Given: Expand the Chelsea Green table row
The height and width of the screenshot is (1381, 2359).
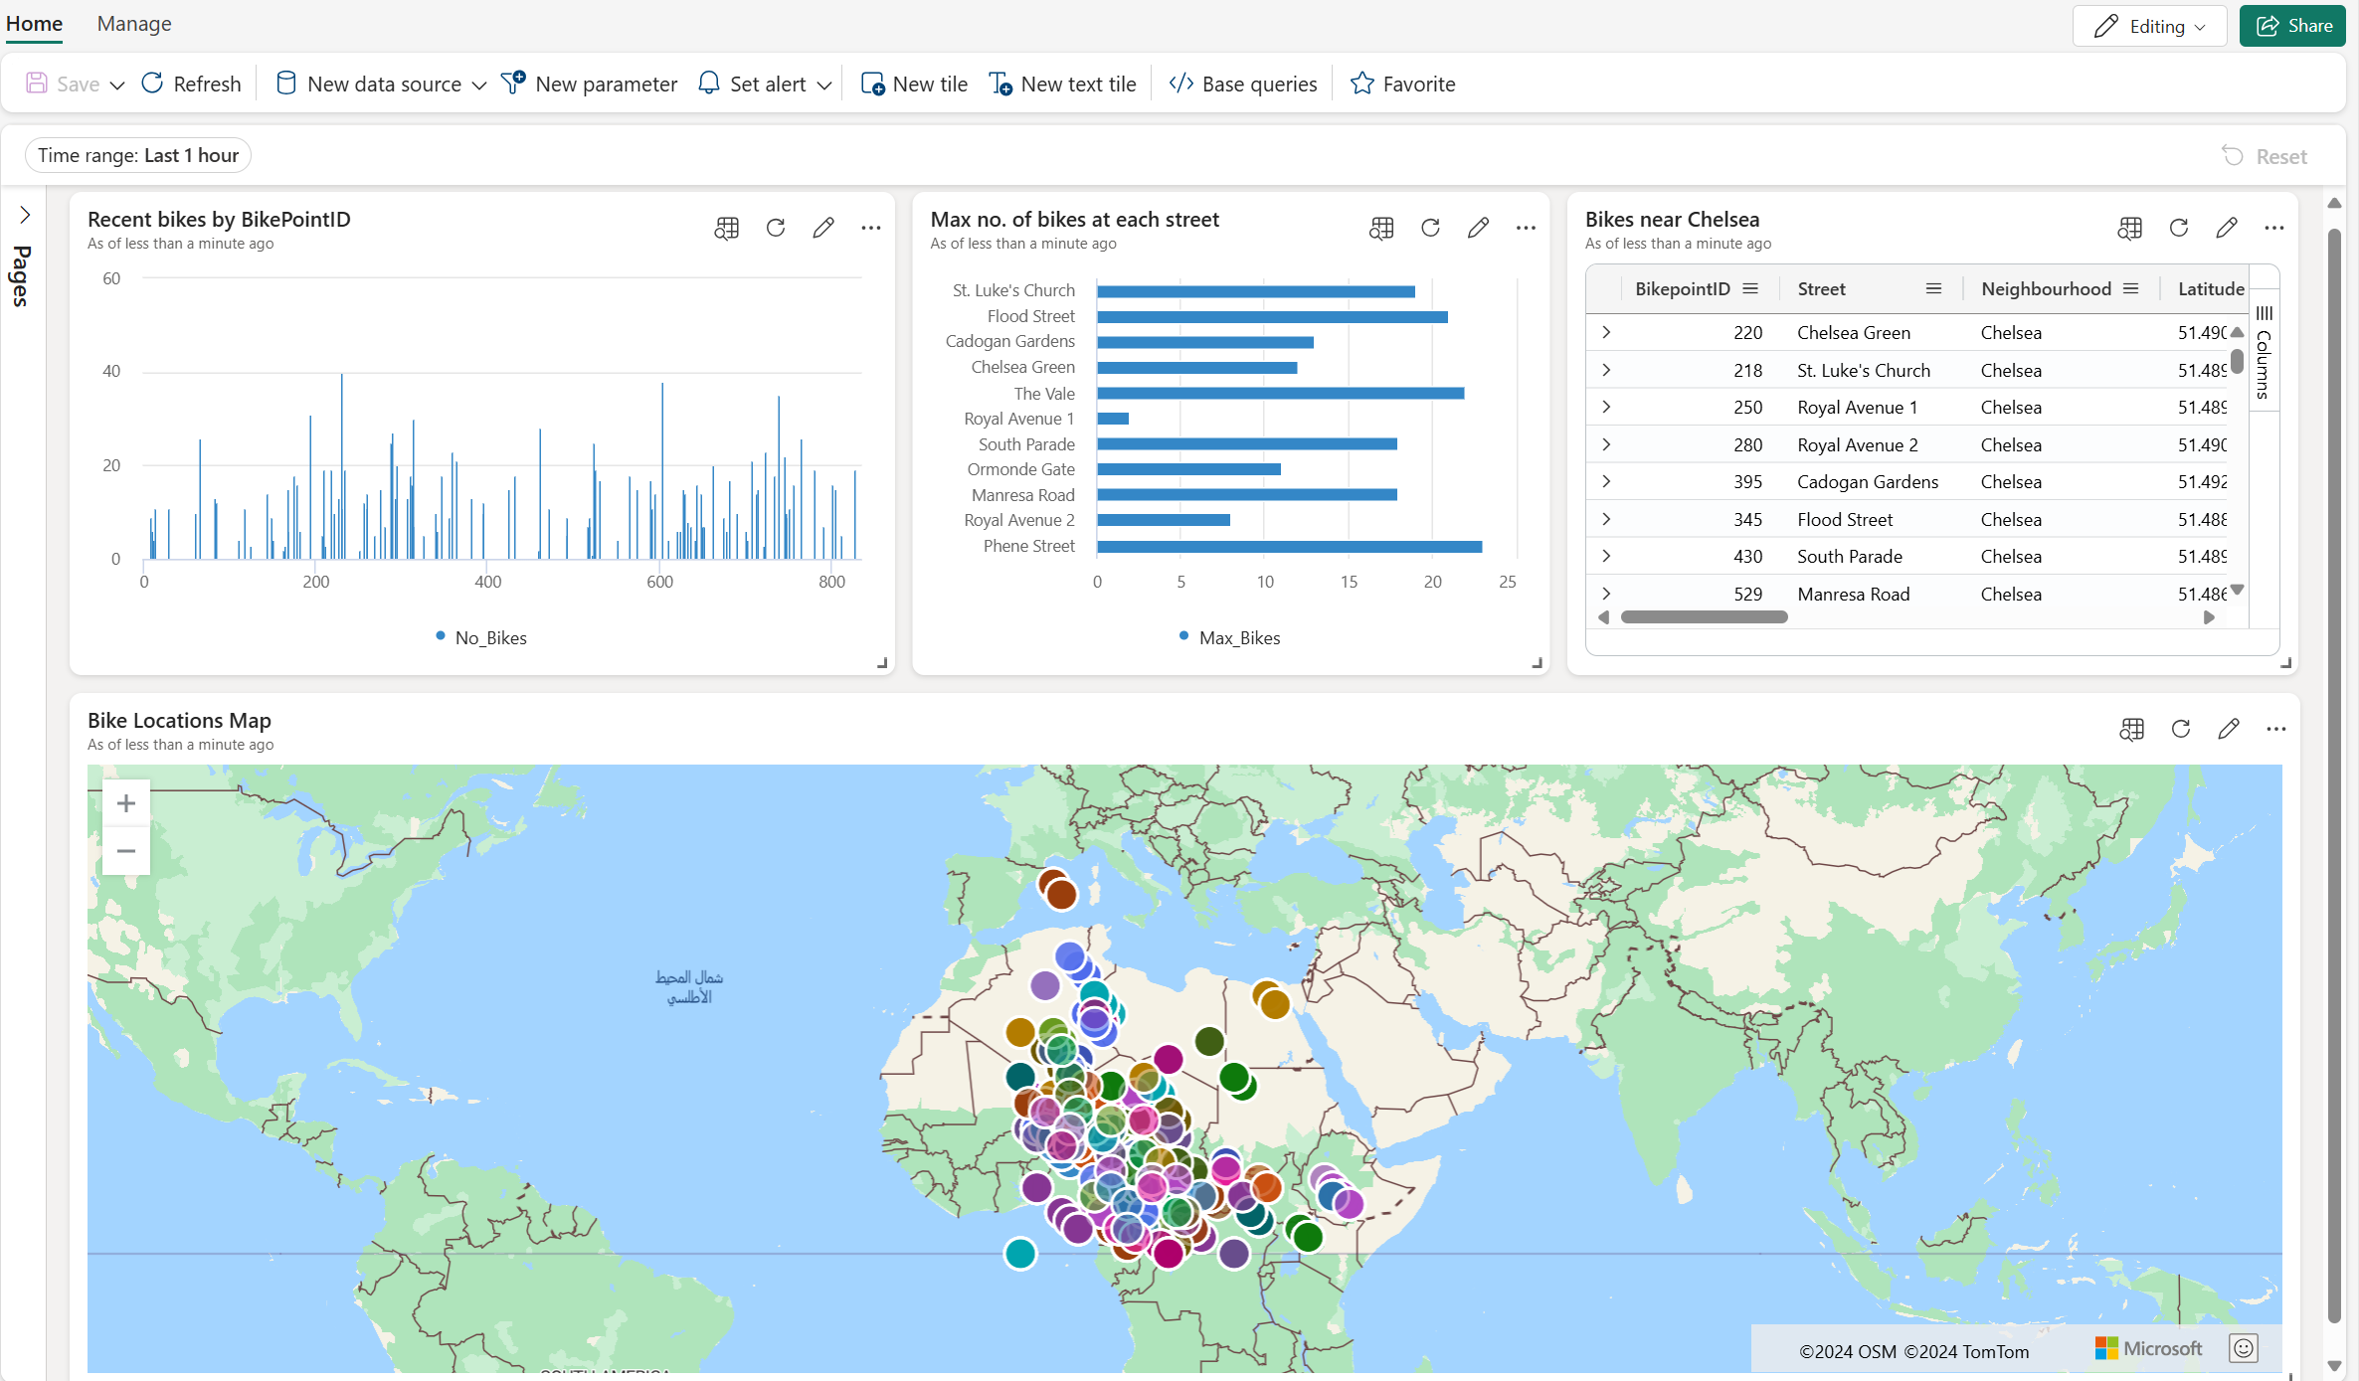Looking at the screenshot, I should coord(1606,332).
